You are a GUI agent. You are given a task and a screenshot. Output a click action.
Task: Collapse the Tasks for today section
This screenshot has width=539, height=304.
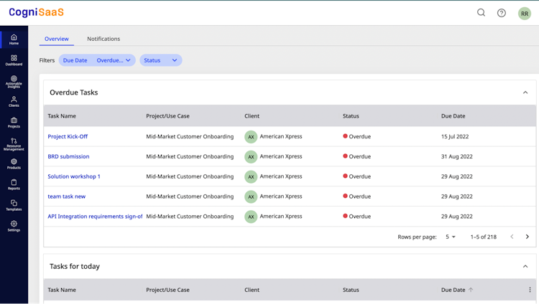[x=525, y=266]
